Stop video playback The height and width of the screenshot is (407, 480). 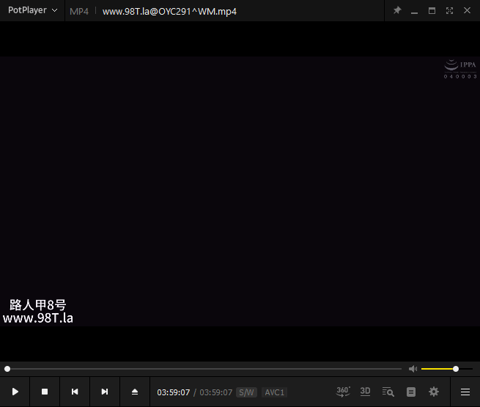coord(45,392)
